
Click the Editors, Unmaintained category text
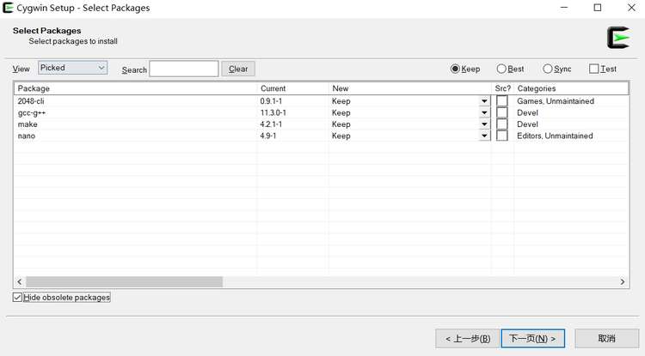(555, 136)
